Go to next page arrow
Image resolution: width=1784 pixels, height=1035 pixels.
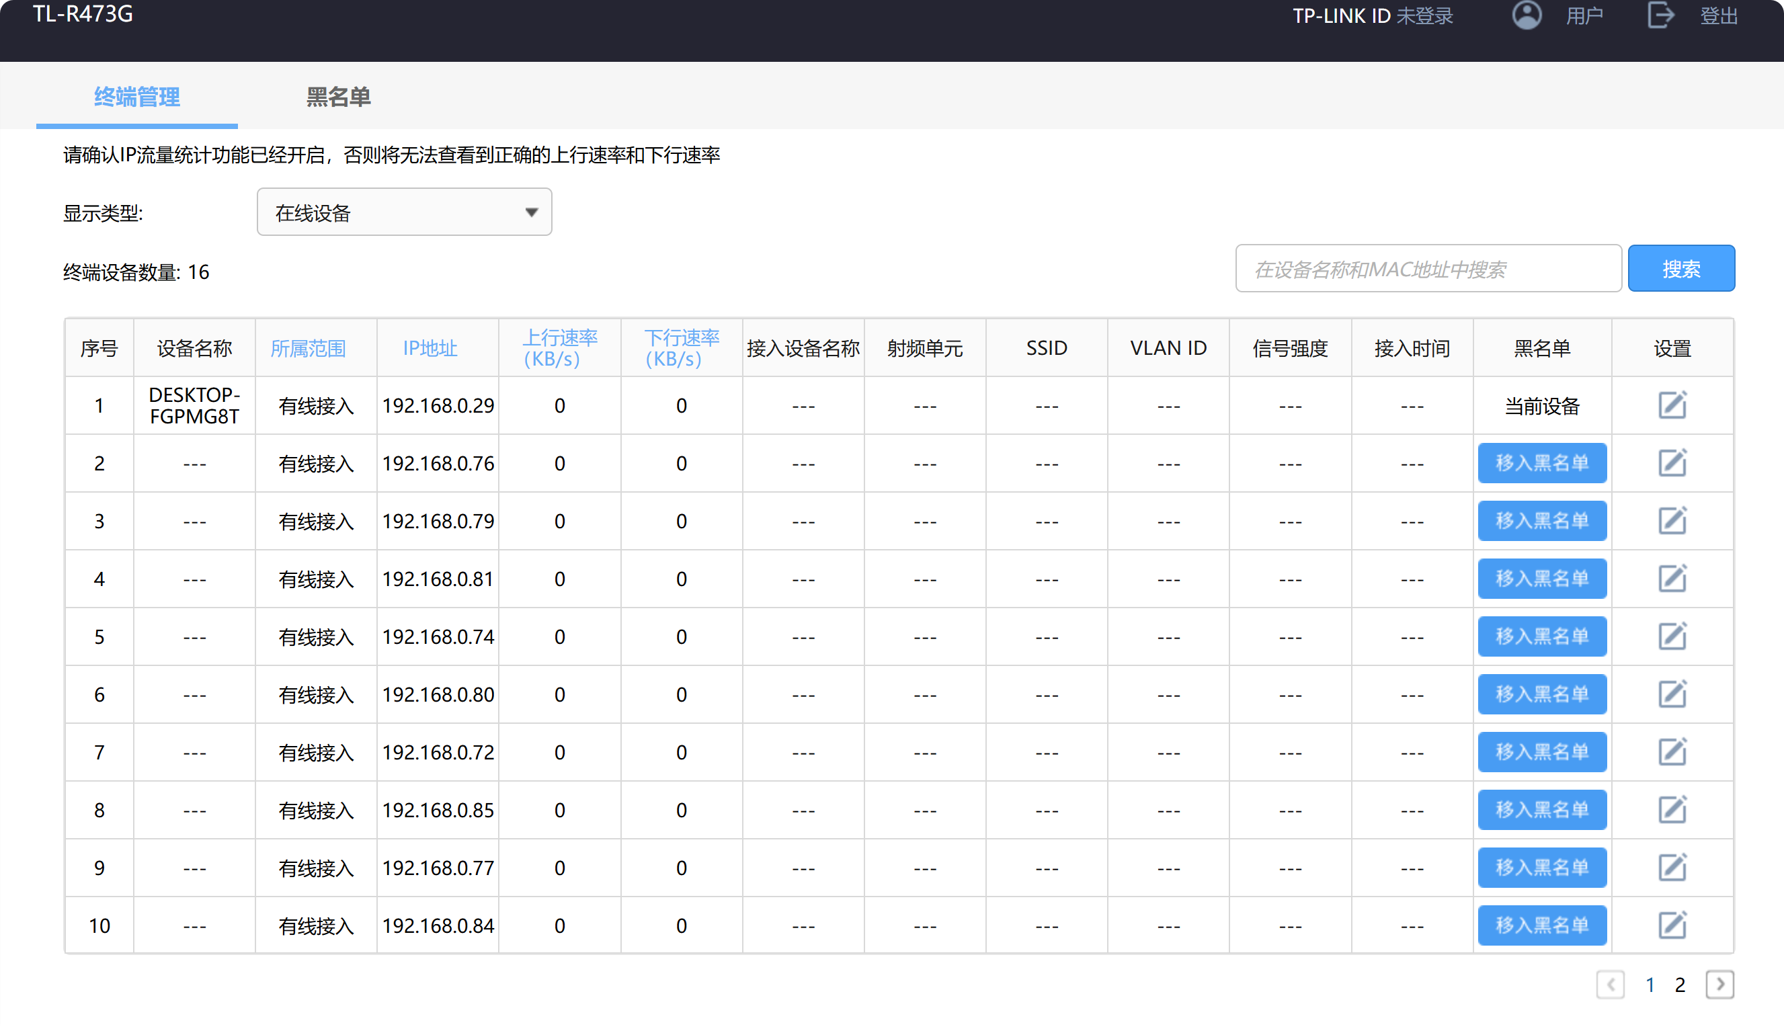point(1719,985)
